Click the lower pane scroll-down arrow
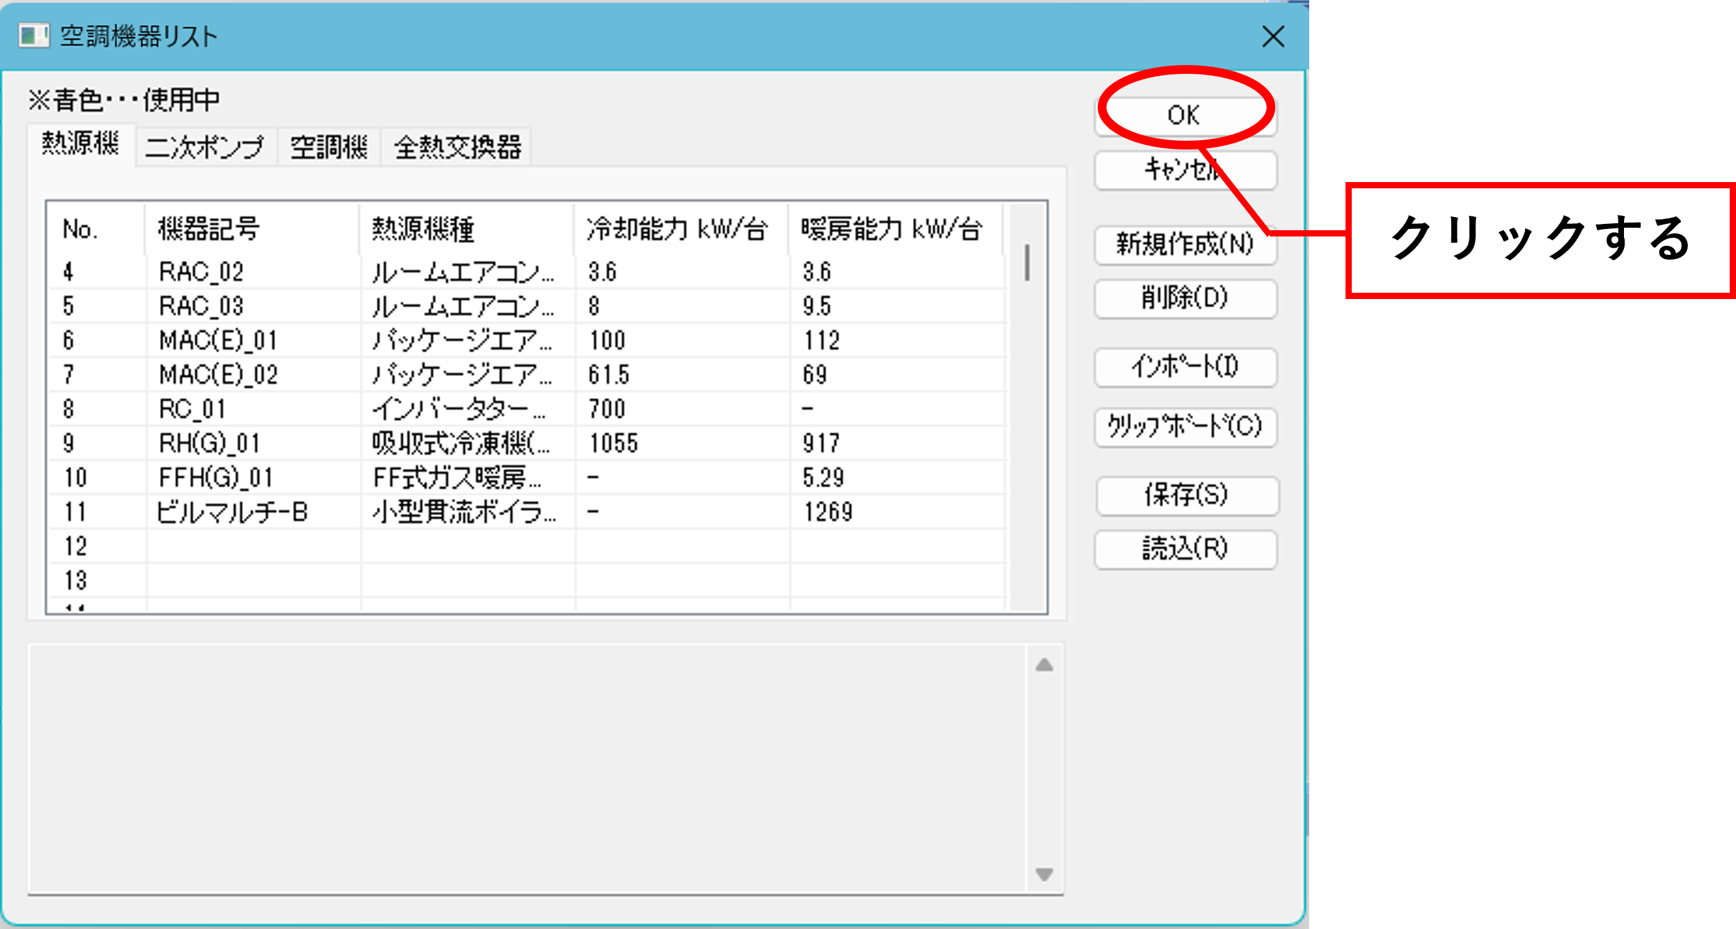Screen dimensions: 1736x929 click(x=1044, y=874)
